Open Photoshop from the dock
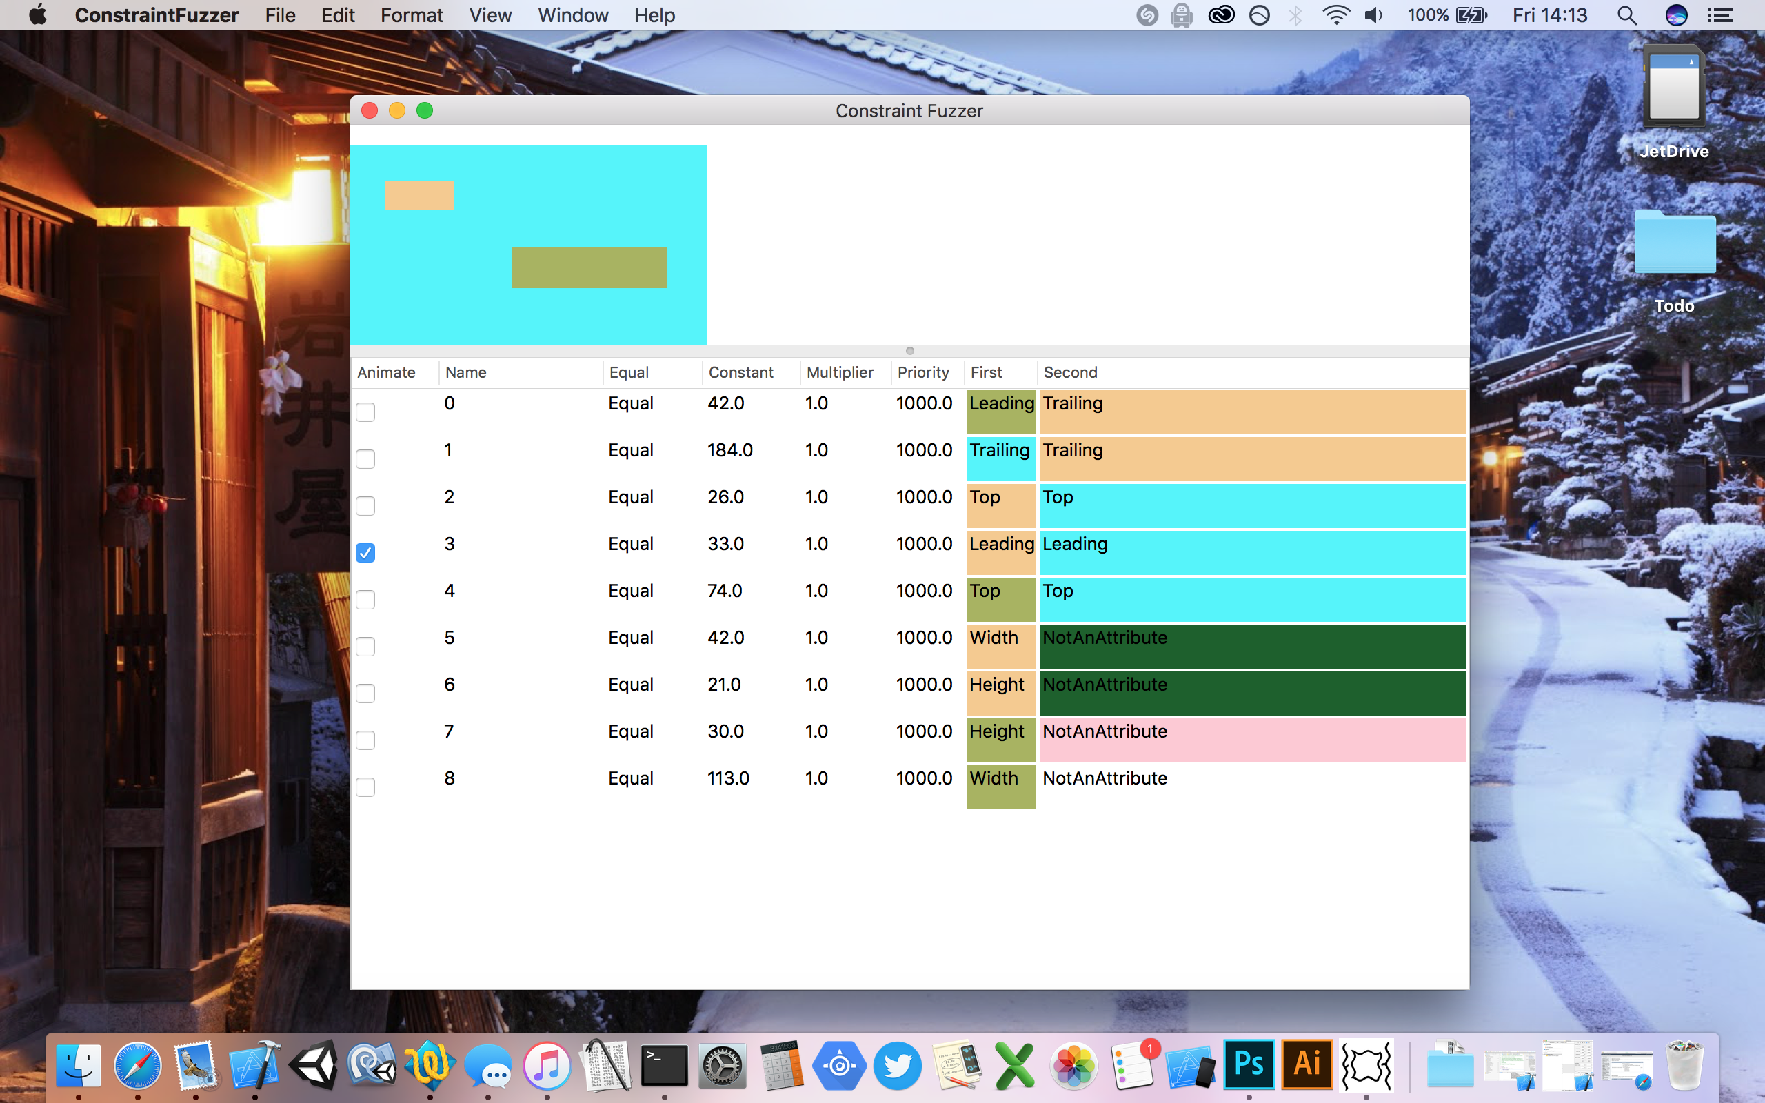The height and width of the screenshot is (1103, 1765). tap(1249, 1064)
